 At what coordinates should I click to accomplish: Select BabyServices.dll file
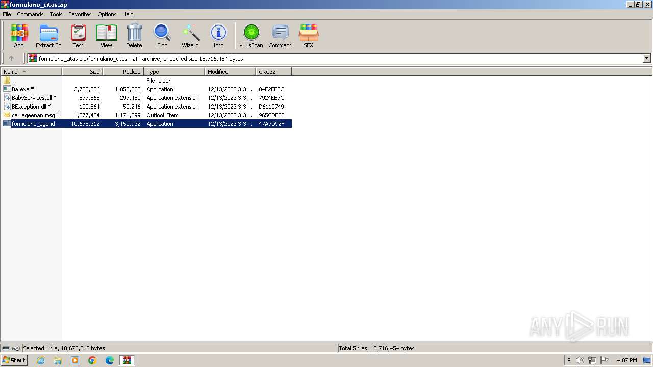pos(146,98)
